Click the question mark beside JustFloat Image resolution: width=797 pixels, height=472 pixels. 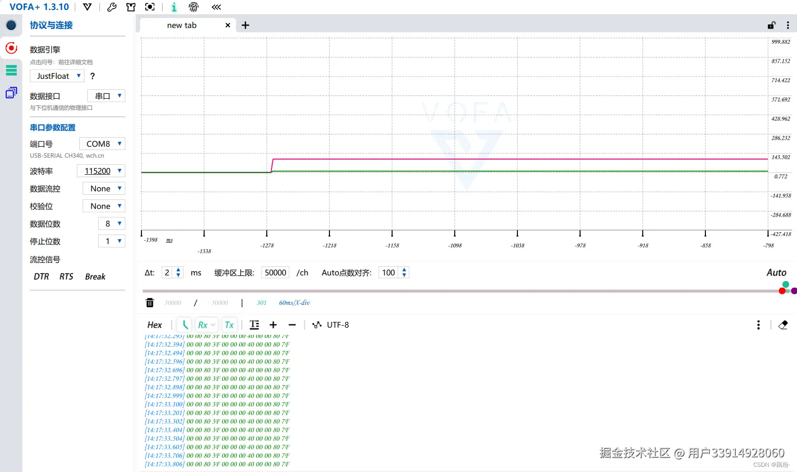[93, 76]
